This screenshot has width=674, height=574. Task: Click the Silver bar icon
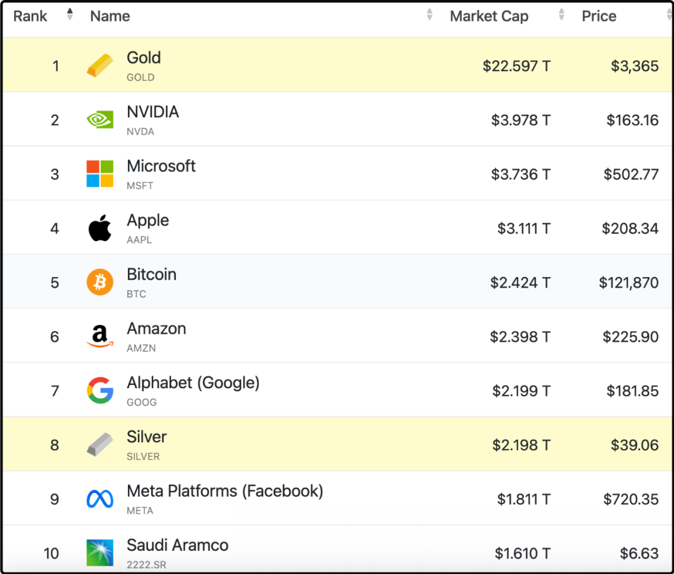(100, 444)
